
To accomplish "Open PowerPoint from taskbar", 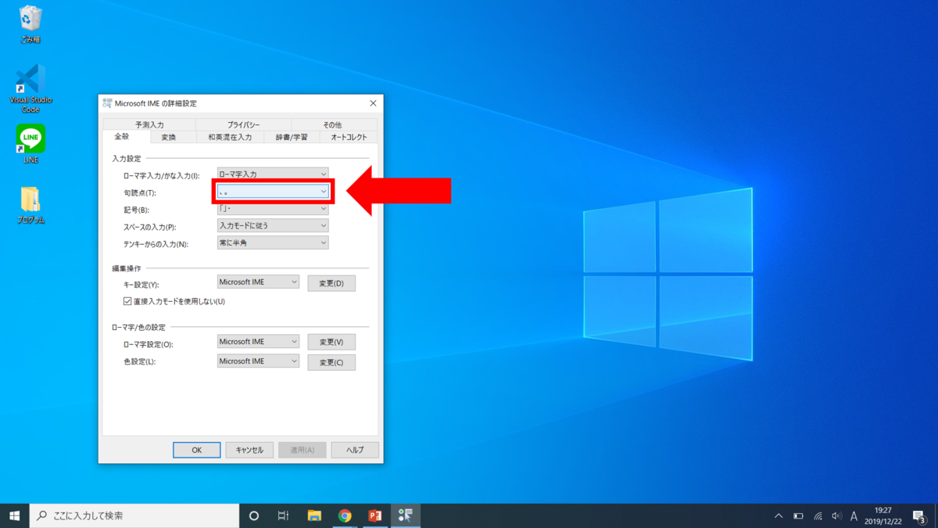I will pyautogui.click(x=374, y=515).
